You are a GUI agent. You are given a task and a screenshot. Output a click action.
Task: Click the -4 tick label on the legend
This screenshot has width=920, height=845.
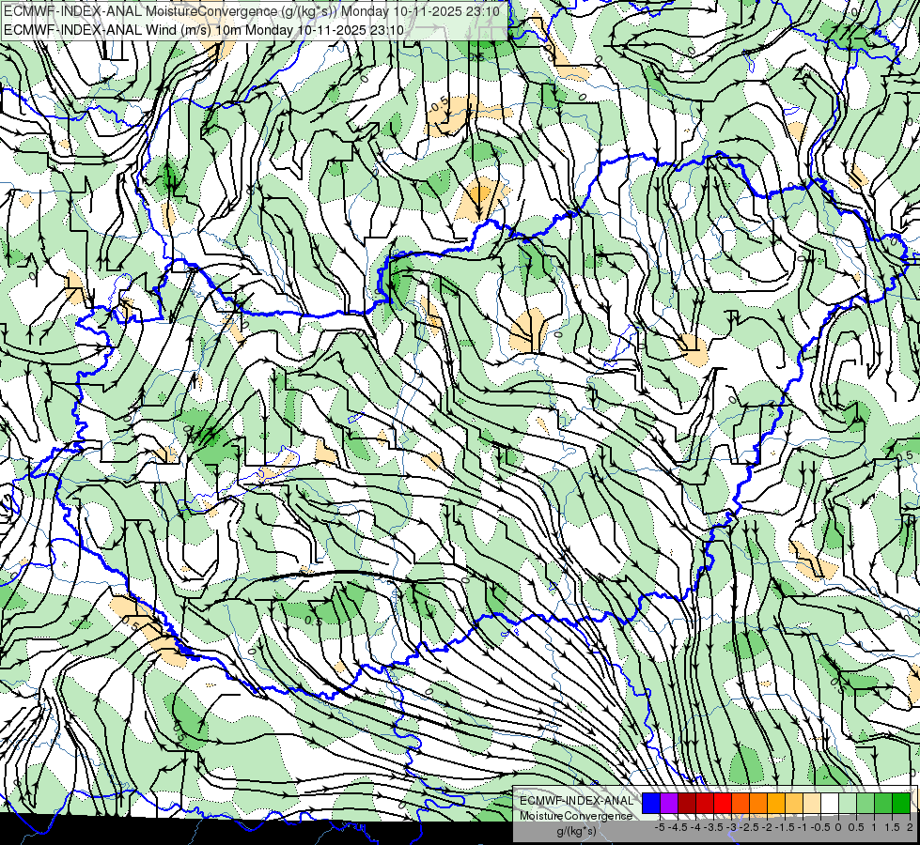(695, 827)
